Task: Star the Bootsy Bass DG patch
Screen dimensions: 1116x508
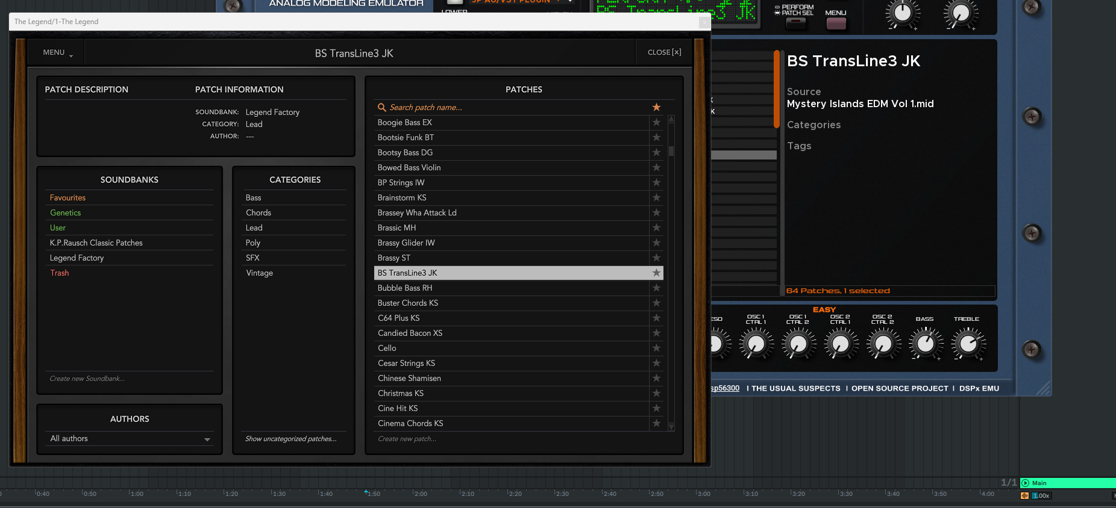Action: 656,152
